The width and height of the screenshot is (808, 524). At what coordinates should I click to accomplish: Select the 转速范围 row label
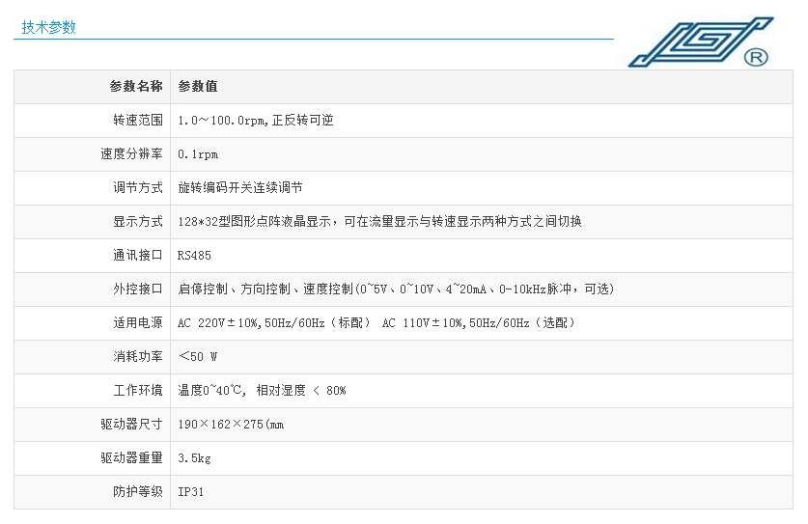[x=138, y=121]
